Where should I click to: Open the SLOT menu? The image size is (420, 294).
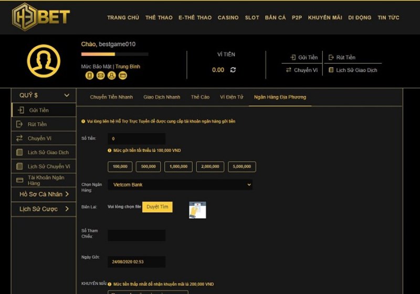click(x=252, y=18)
